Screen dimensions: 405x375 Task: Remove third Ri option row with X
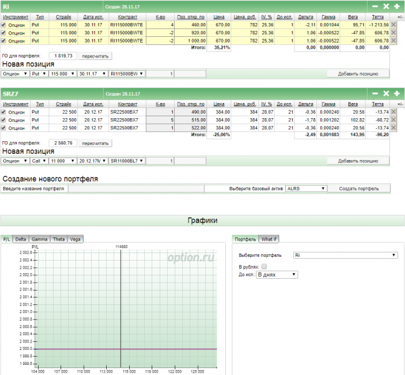point(394,41)
